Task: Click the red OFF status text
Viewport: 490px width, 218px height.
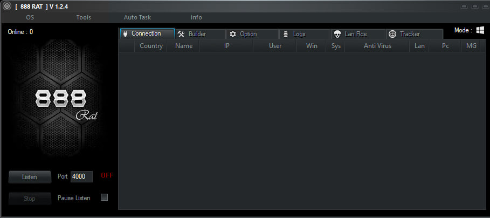Action: pyautogui.click(x=107, y=175)
